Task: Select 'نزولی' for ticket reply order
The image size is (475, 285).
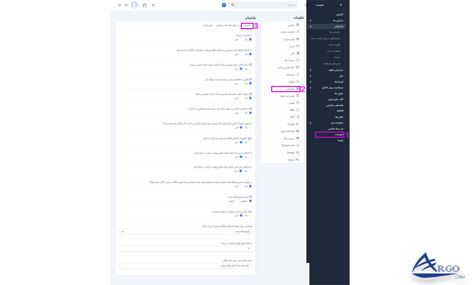Action: (237, 200)
